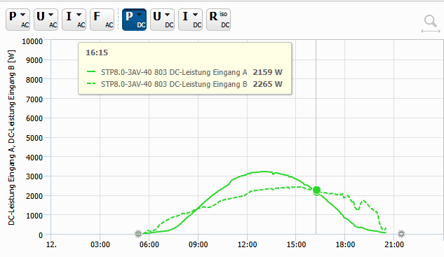The height and width of the screenshot is (257, 444).
Task: Click the solid green Eingang A curve peak
Action: click(x=264, y=172)
